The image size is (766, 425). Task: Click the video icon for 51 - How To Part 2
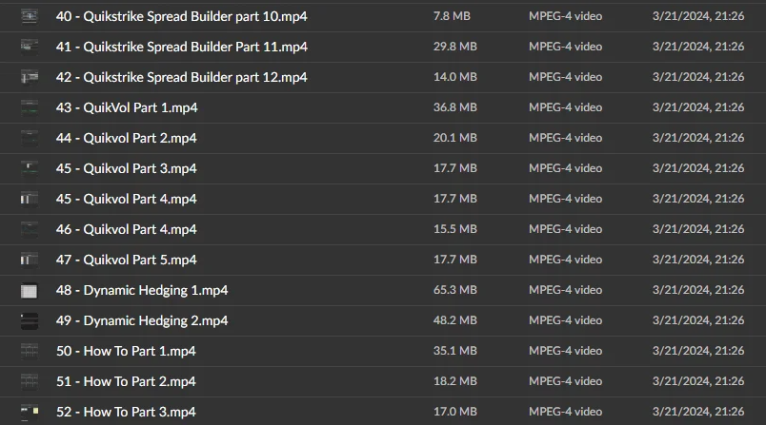pos(30,381)
